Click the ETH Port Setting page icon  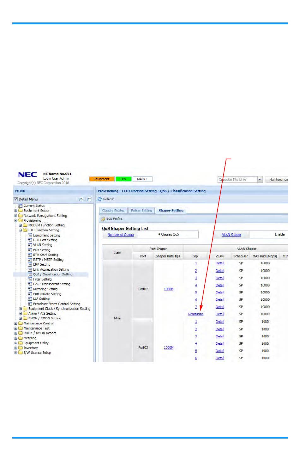coord(30,240)
